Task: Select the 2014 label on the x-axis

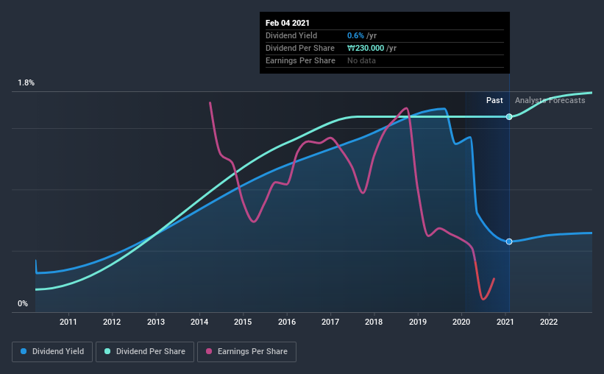Action: click(199, 322)
